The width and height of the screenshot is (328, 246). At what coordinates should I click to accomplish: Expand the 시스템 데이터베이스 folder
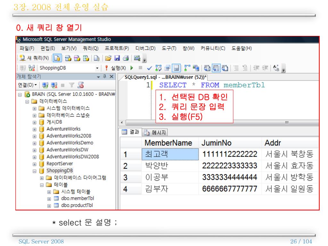[x=35, y=109]
